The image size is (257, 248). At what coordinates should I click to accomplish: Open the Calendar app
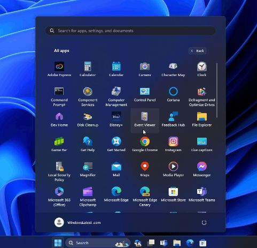[116, 69]
